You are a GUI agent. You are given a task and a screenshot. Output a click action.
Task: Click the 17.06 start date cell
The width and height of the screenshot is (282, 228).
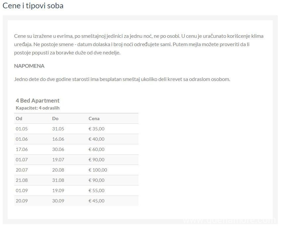(22, 149)
